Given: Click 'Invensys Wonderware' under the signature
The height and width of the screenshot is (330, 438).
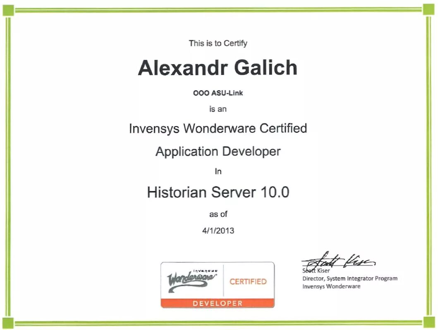Looking at the screenshot, I should (x=331, y=286).
